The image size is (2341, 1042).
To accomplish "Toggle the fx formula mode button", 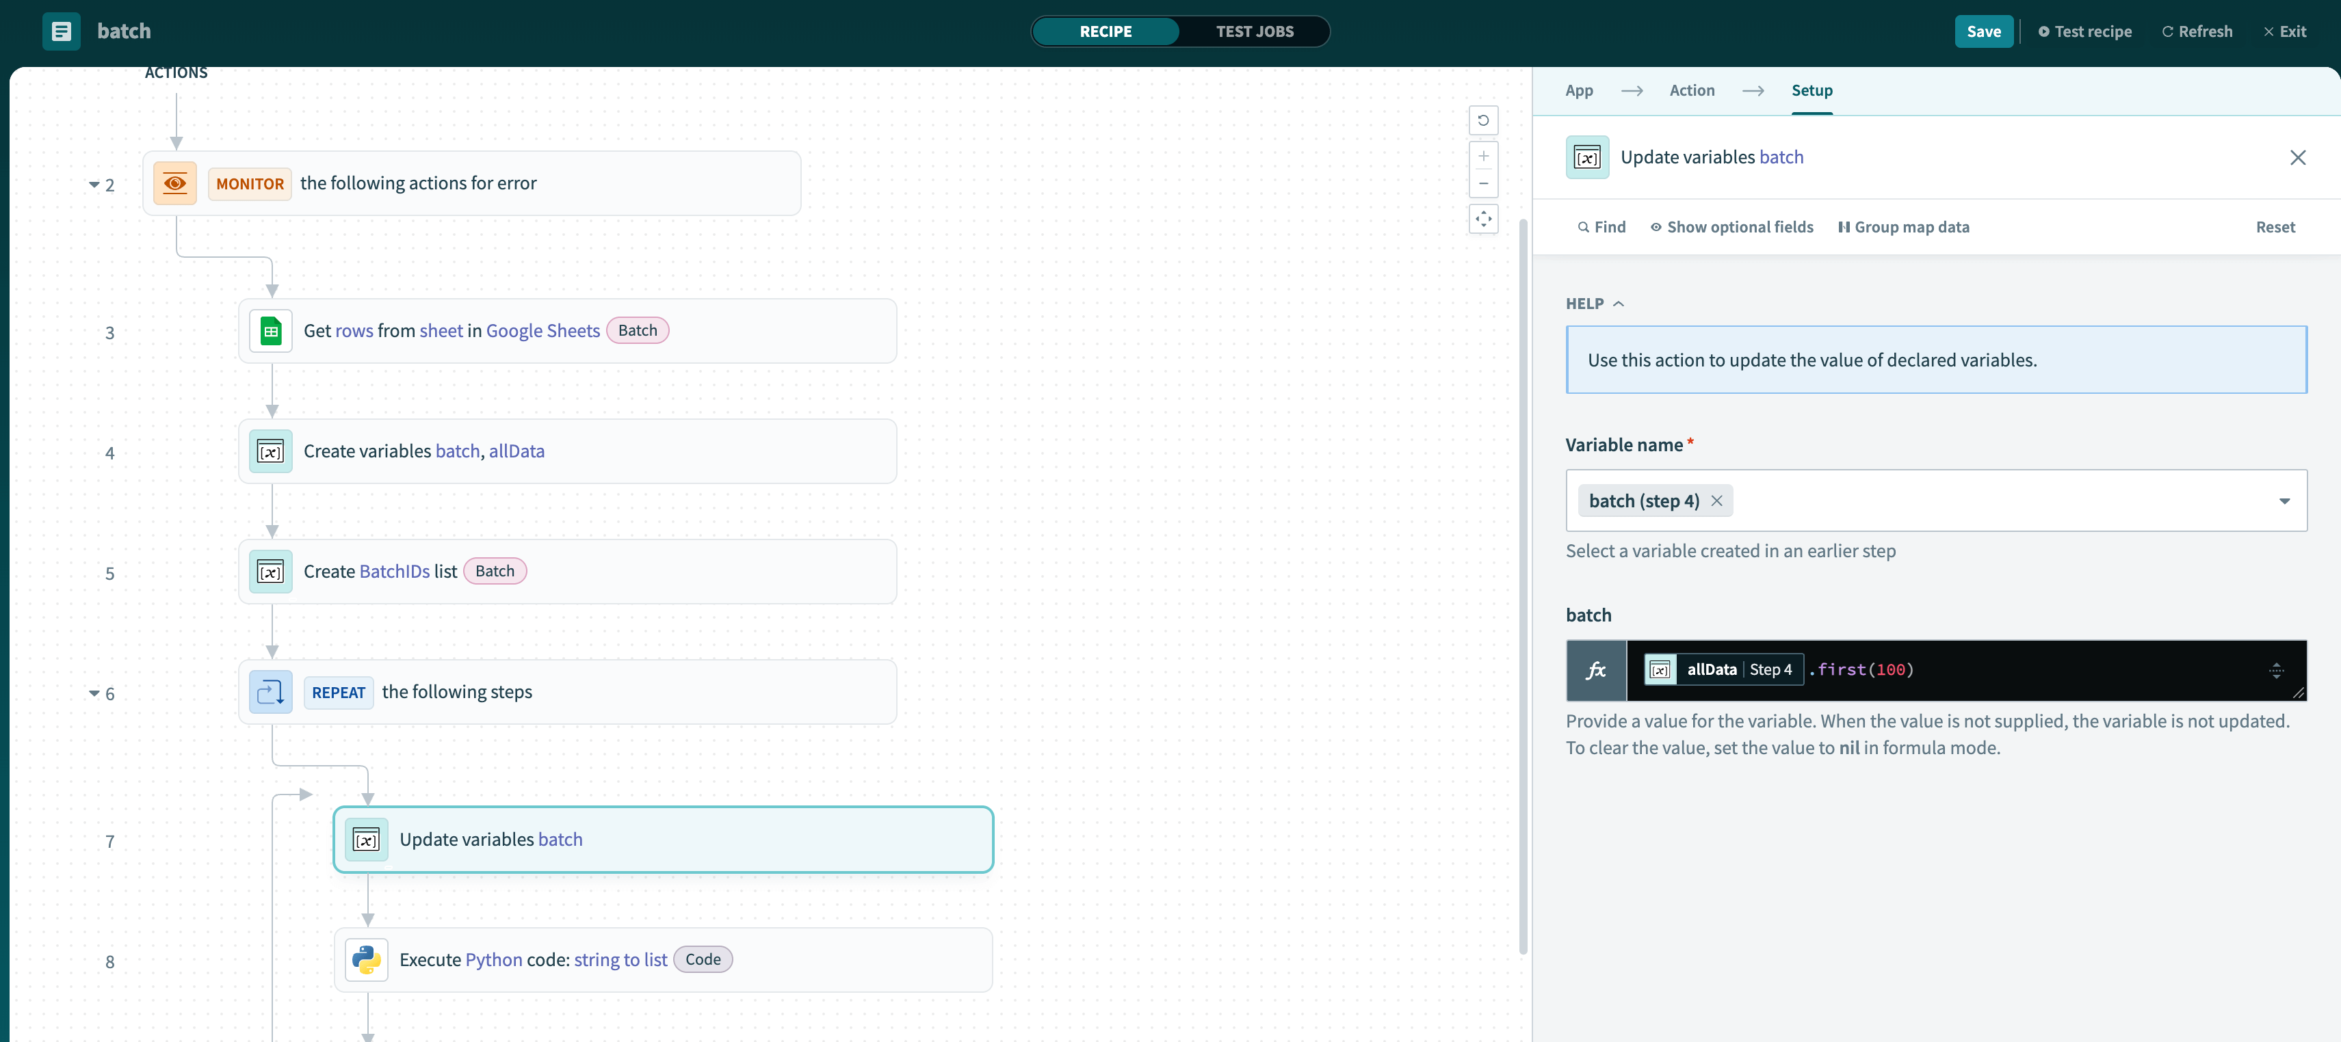I will coord(1596,671).
